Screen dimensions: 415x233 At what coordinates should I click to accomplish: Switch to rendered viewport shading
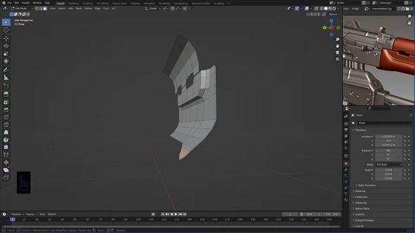335,8
